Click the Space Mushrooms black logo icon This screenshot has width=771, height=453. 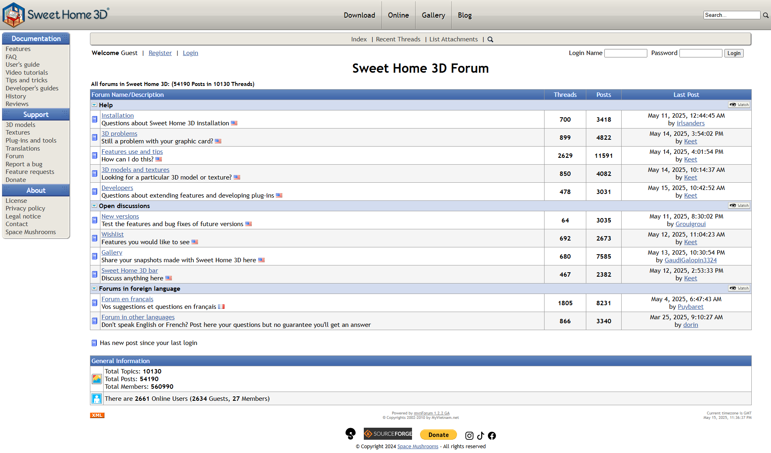coord(351,434)
